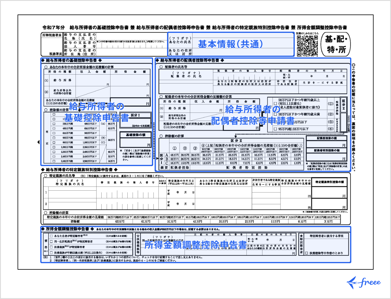Viewport: 391px width, 299px height.
Task: Check the 58万円以下かつ年齢70歳未満 checkbox
Action: (275, 114)
